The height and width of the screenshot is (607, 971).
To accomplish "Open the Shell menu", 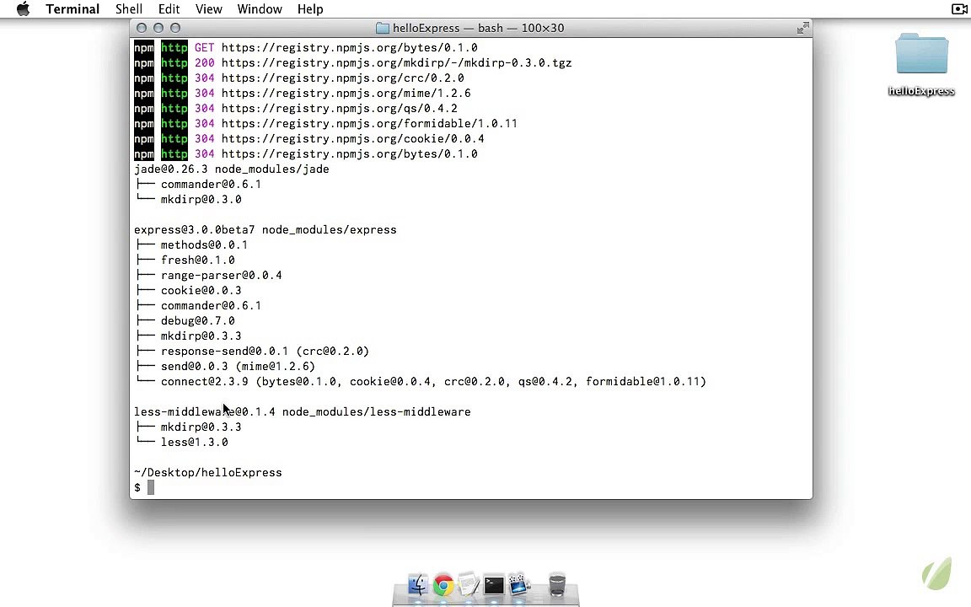I will (x=129, y=8).
